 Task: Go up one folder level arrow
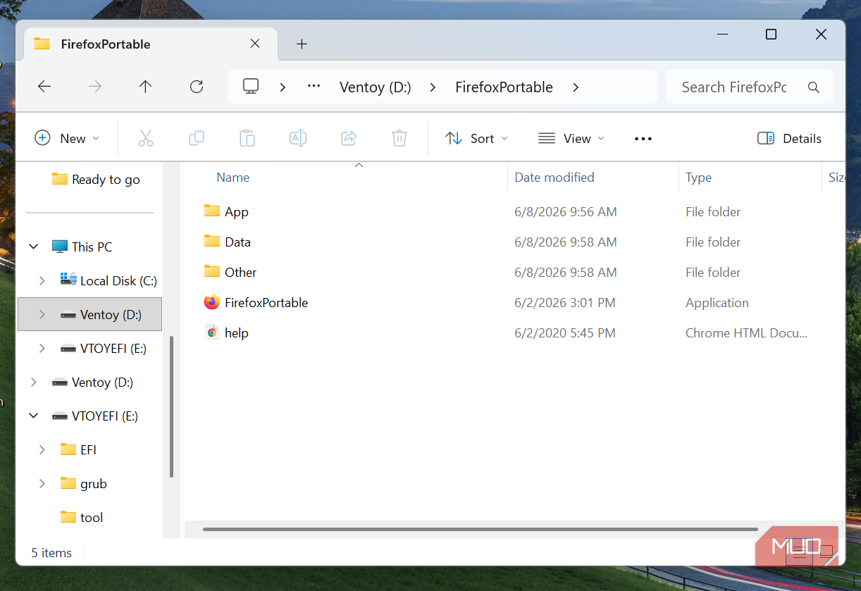(x=145, y=87)
